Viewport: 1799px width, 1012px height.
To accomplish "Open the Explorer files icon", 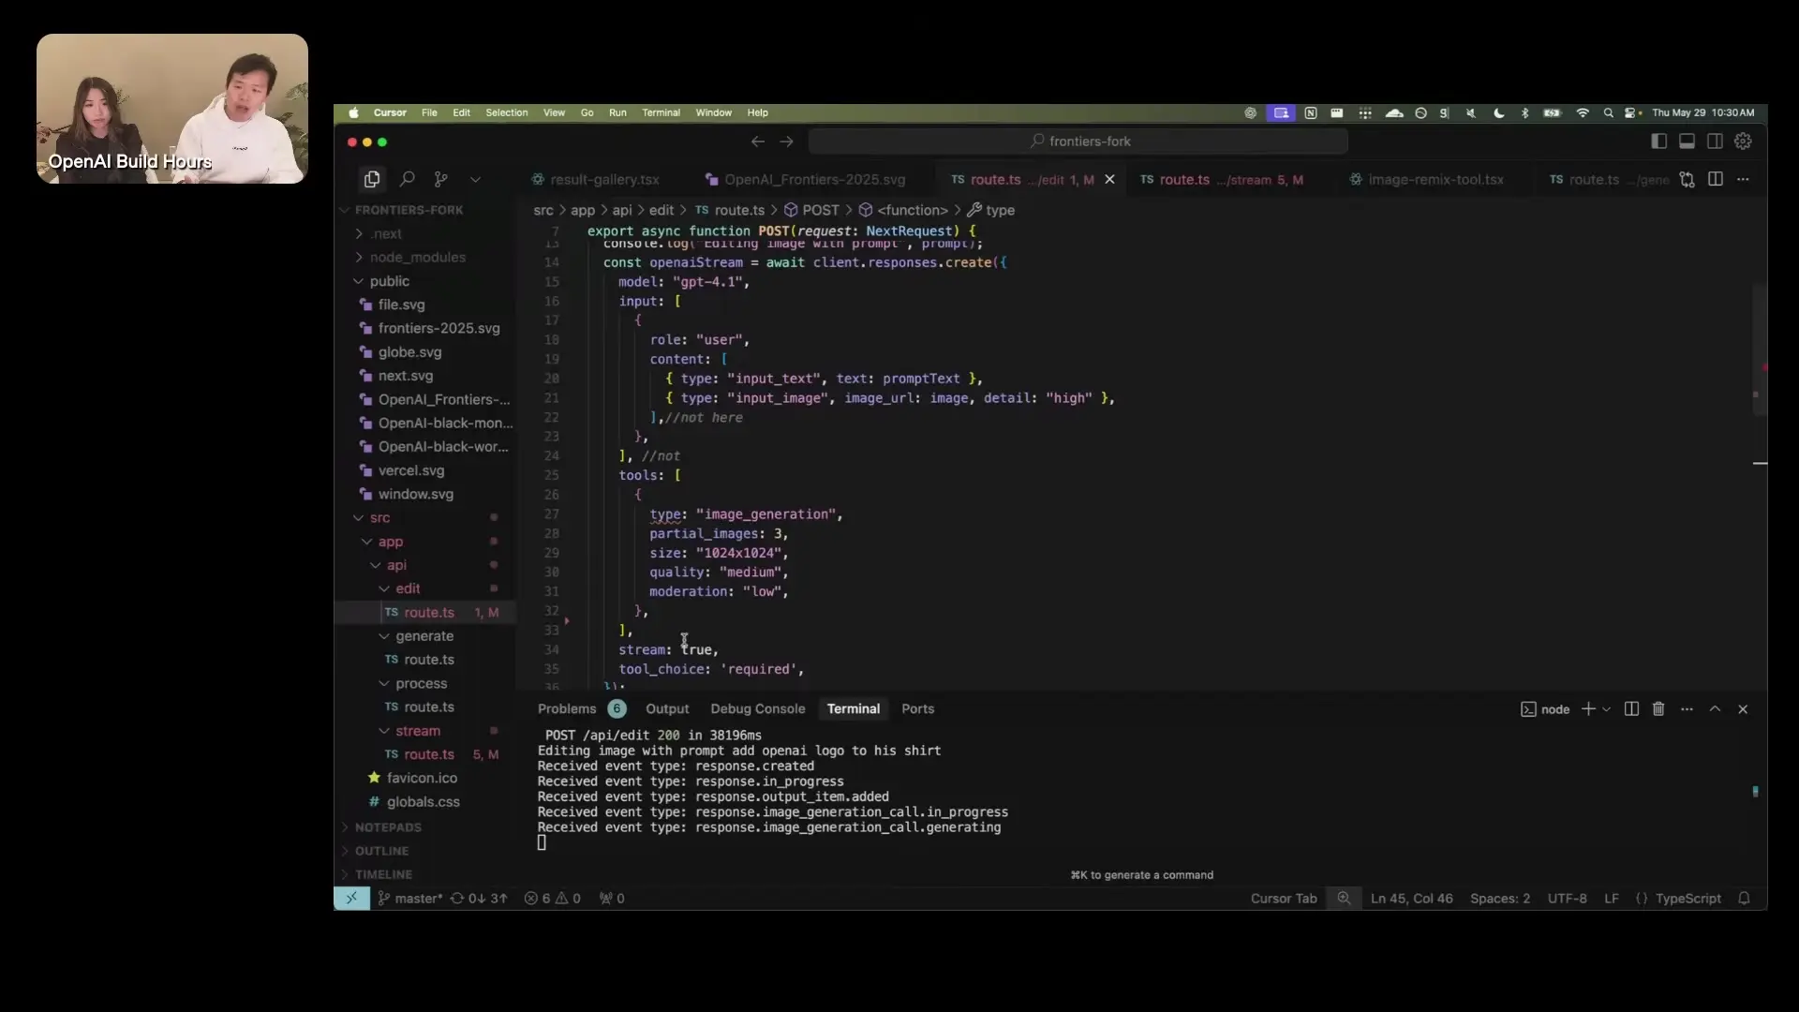I will pos(372,179).
